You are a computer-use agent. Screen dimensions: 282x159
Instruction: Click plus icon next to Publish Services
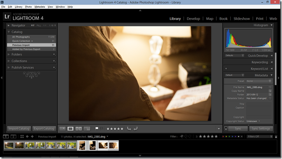pyautogui.click(x=54, y=67)
